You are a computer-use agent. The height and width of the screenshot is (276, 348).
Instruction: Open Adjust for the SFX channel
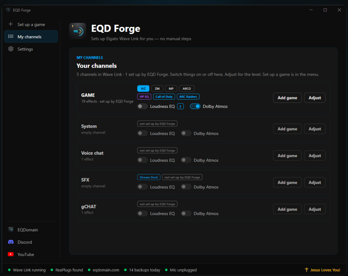click(x=315, y=182)
